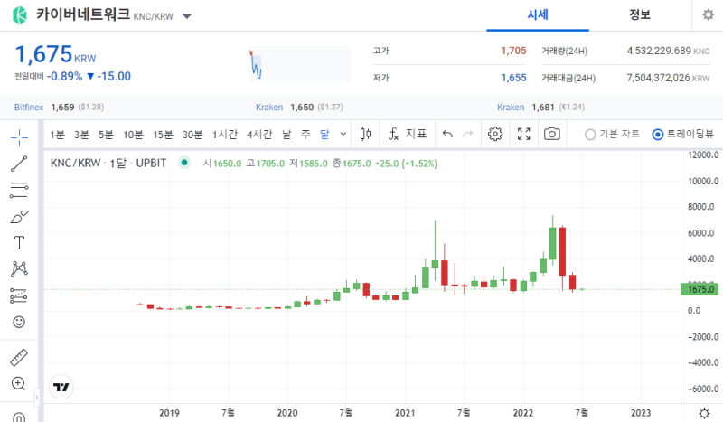Click the current price 1,675 KRW
This screenshot has height=422, width=723.
tap(55, 54)
